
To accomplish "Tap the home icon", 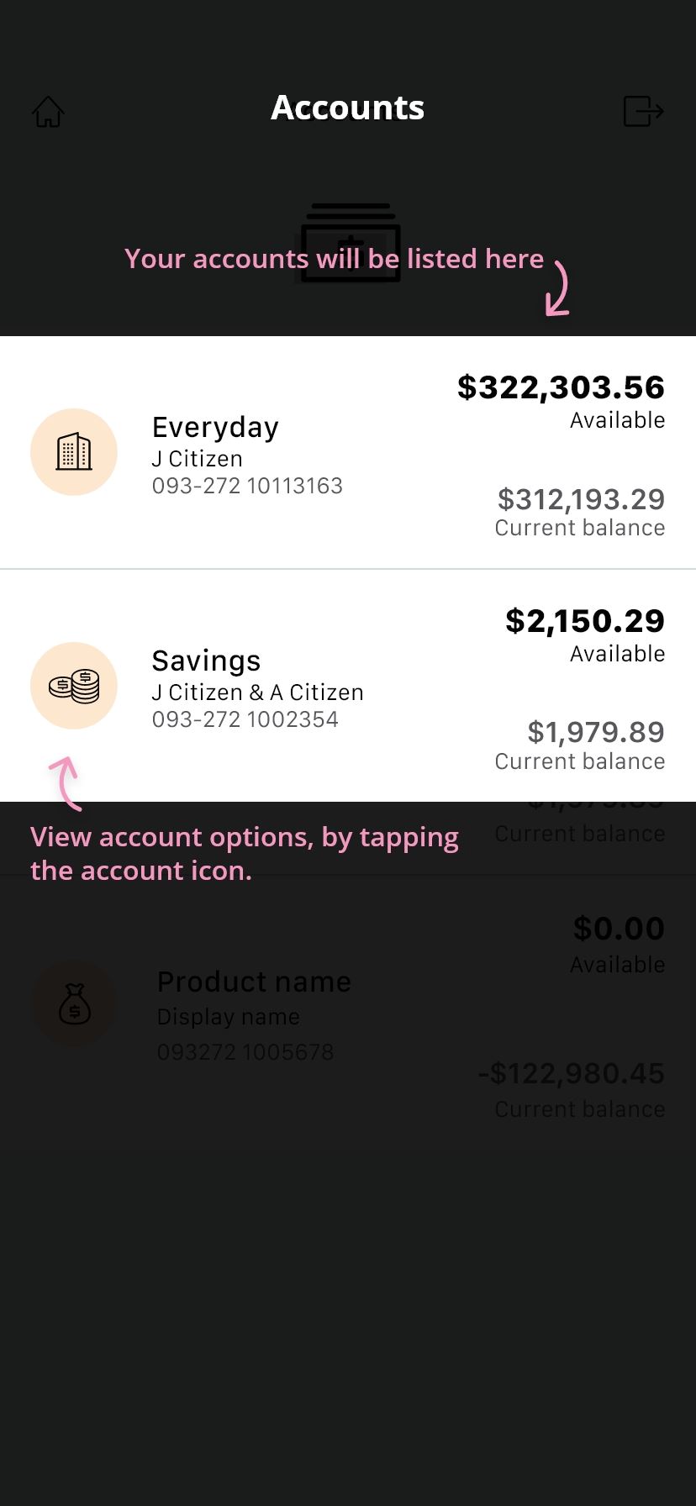I will pos(48,112).
